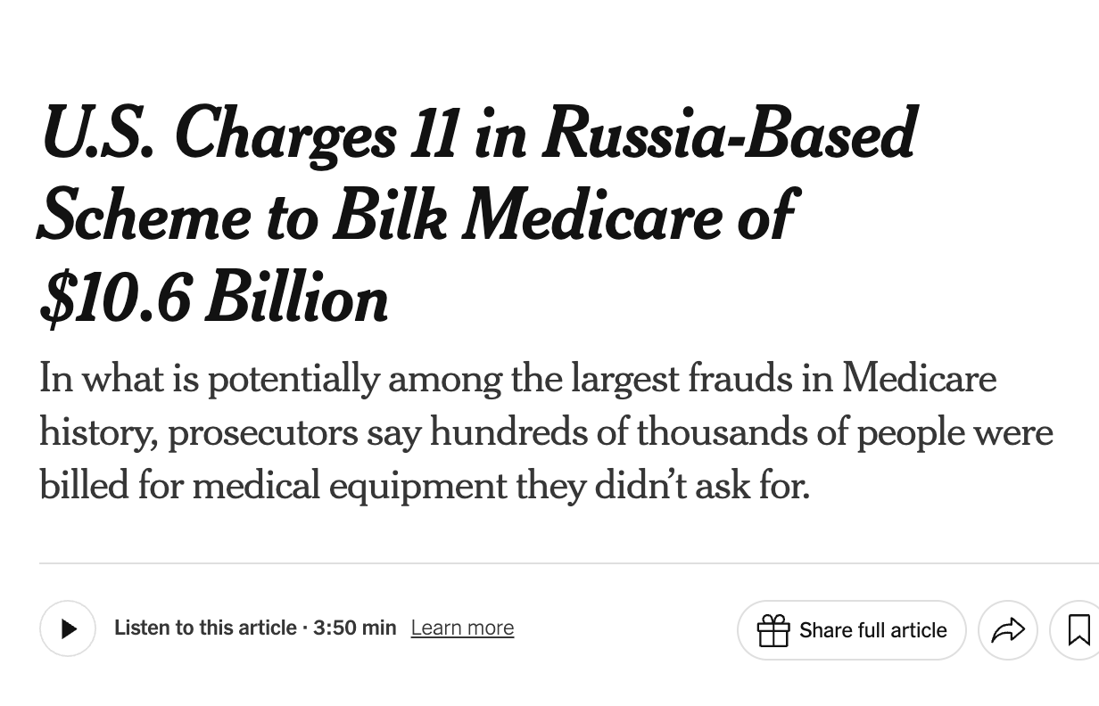Open the Learn more link
1099x706 pixels.
coord(462,628)
